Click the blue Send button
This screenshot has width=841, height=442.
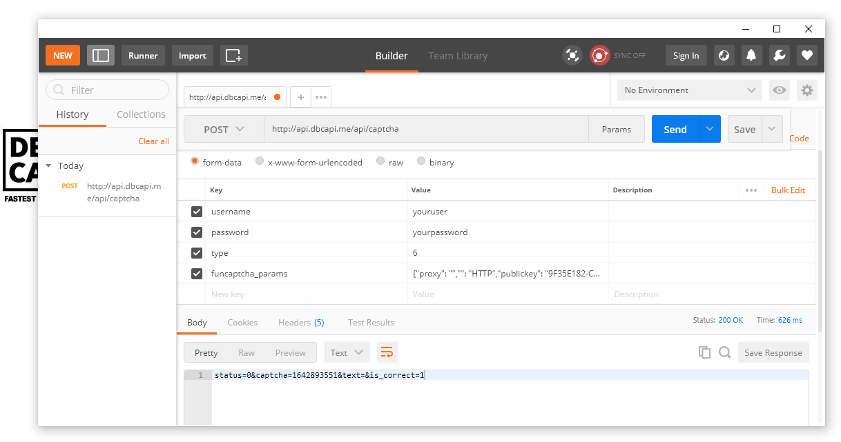[x=675, y=130]
